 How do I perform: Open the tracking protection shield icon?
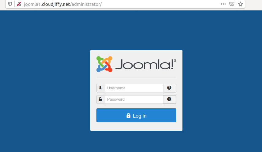(x=10, y=4)
